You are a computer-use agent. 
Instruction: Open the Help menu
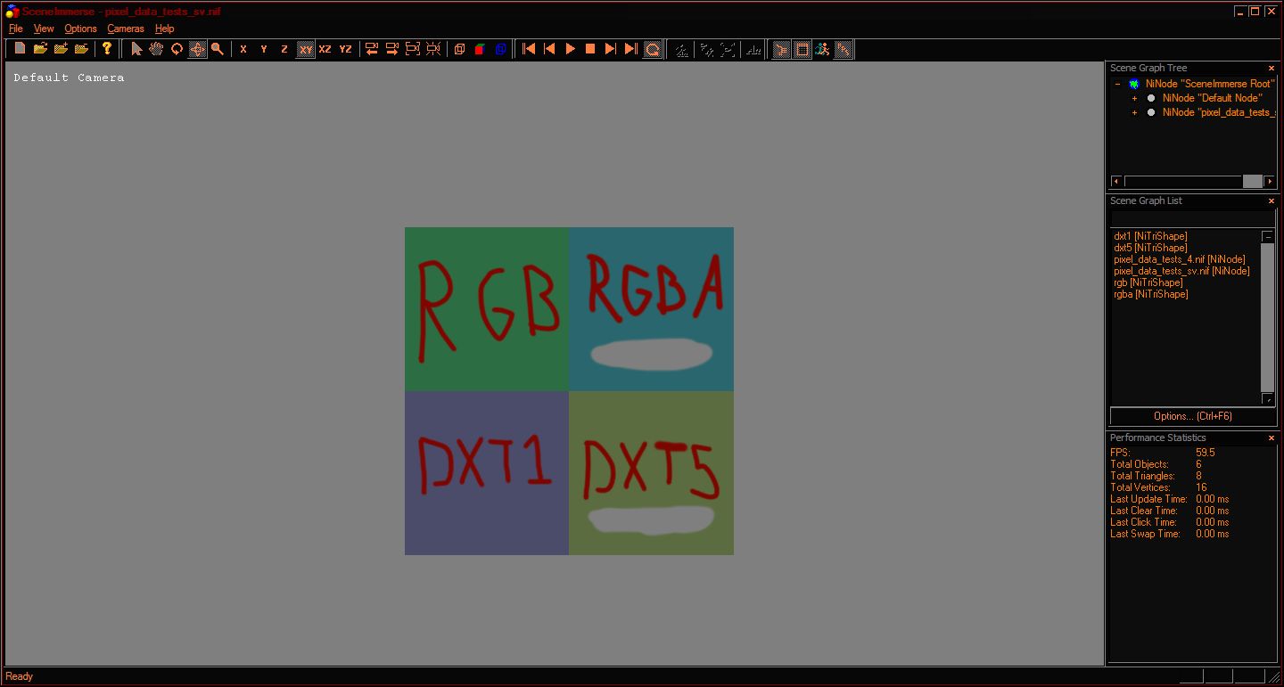[165, 29]
